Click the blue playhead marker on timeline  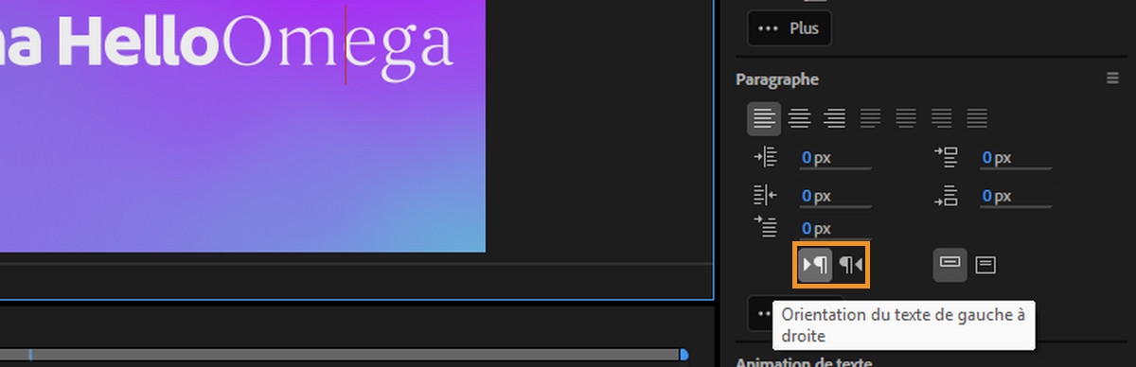tap(29, 355)
